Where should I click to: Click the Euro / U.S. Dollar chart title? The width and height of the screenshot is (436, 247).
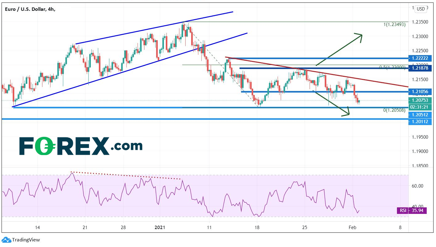[30, 9]
